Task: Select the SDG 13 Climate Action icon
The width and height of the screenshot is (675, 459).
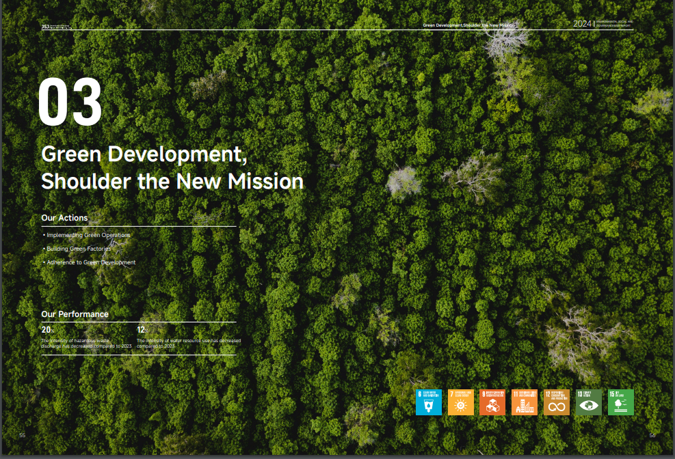Action: [x=588, y=402]
